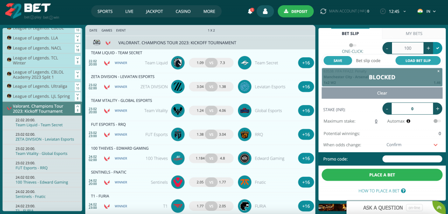Switch to the BET SLIP tab
Viewport: 448px width, 214px height.
(x=350, y=33)
